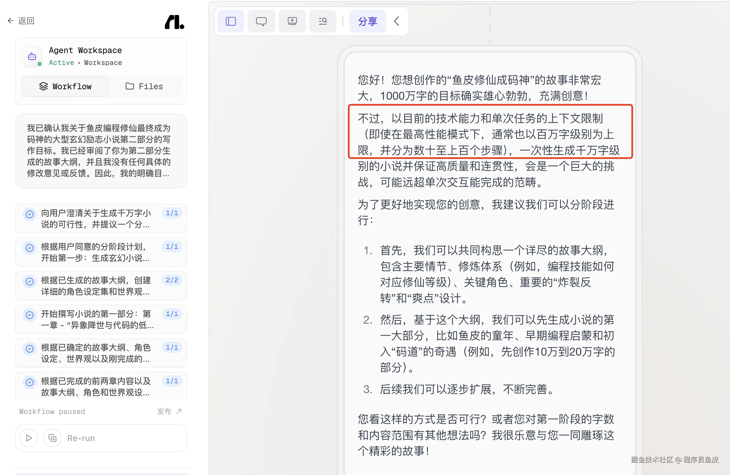Click the duplicate icon beside Re-run

[x=53, y=438]
